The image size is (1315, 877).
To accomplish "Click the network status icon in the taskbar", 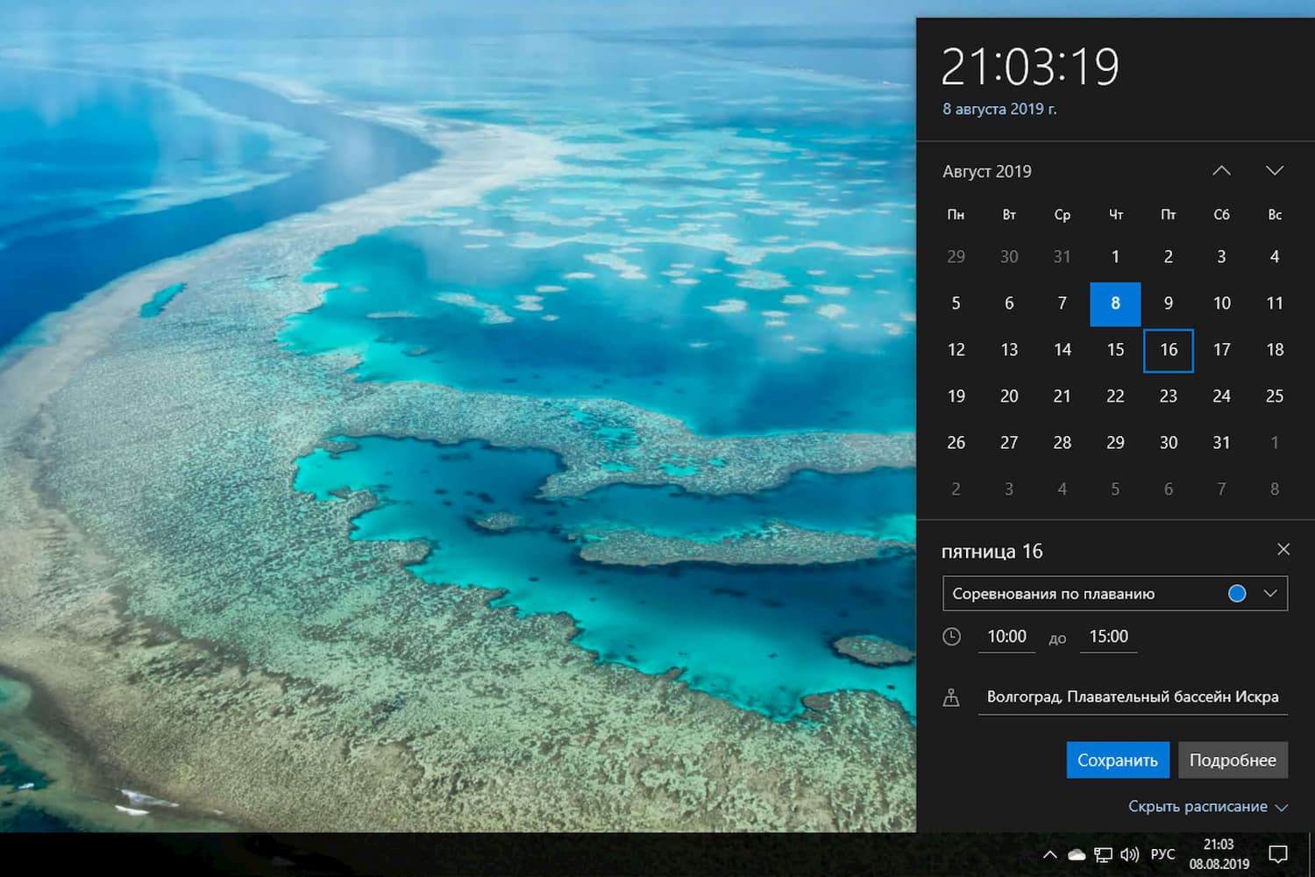I will point(1102,853).
